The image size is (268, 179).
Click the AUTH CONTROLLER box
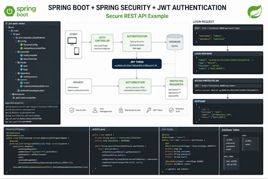[x=102, y=43]
